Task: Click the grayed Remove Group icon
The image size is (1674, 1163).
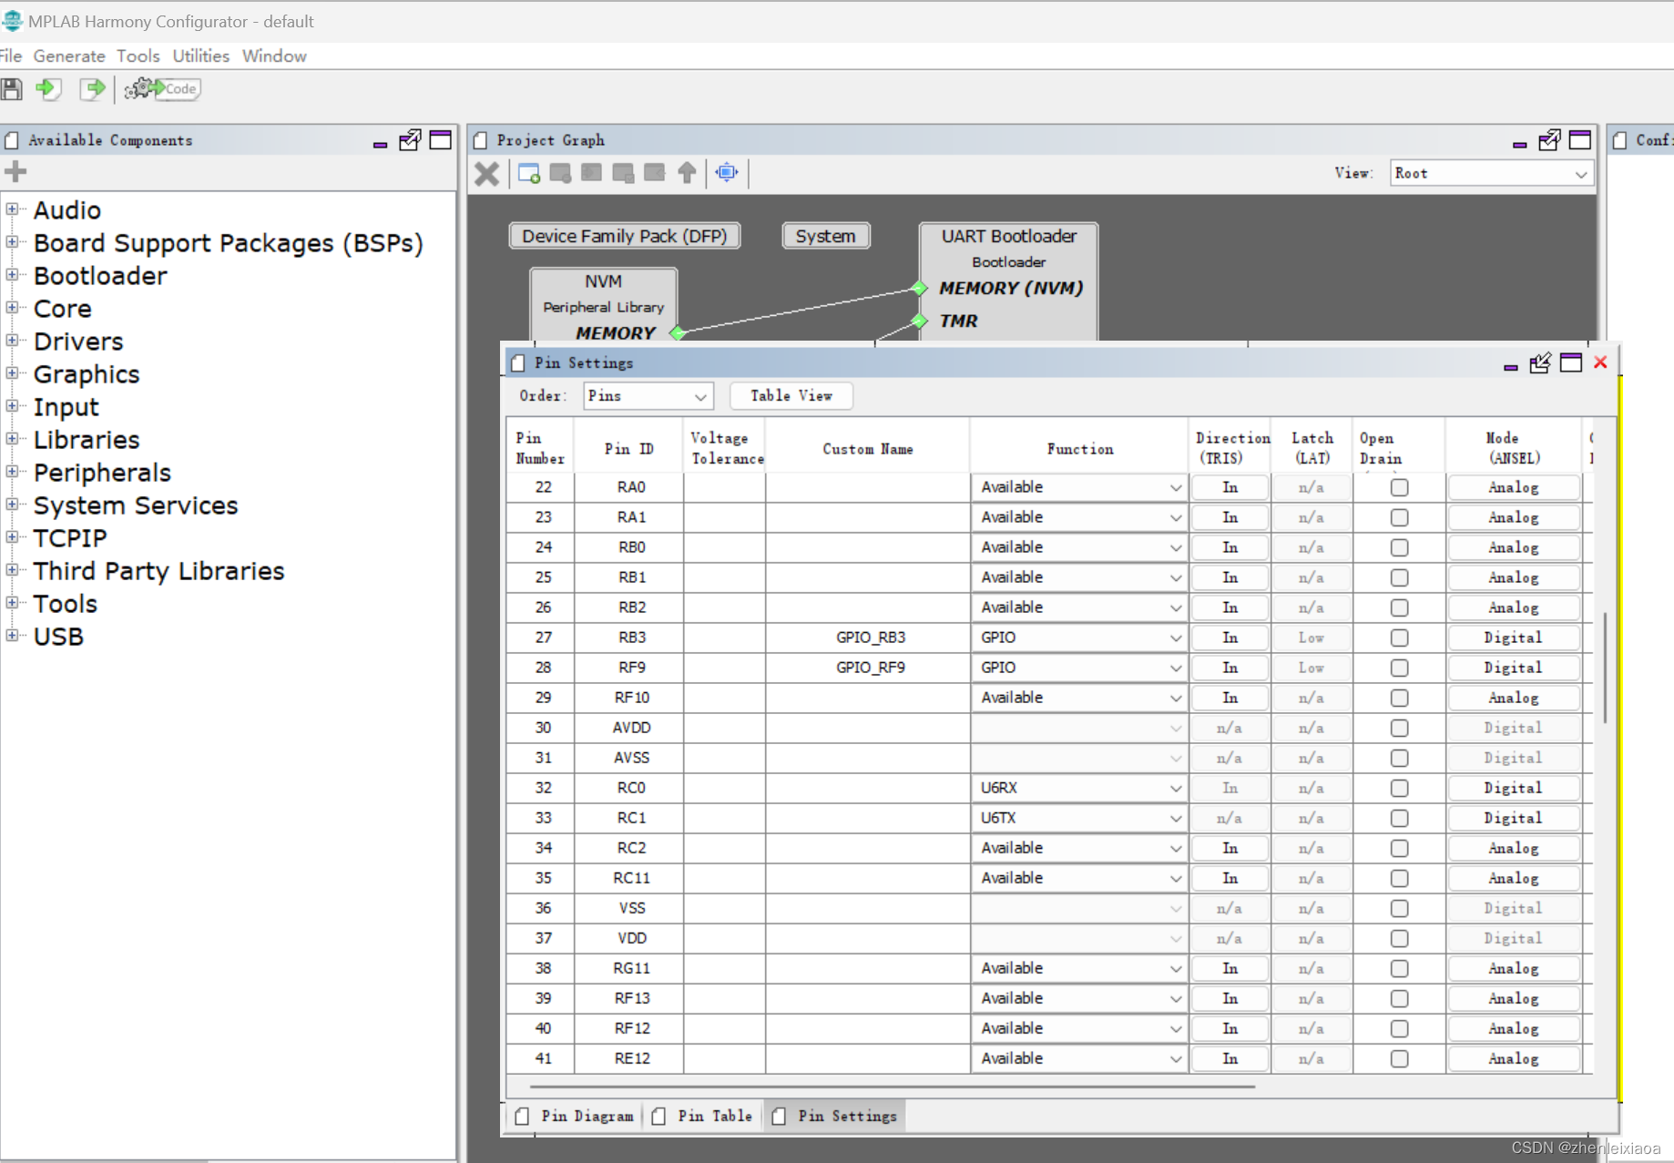Action: [x=560, y=173]
